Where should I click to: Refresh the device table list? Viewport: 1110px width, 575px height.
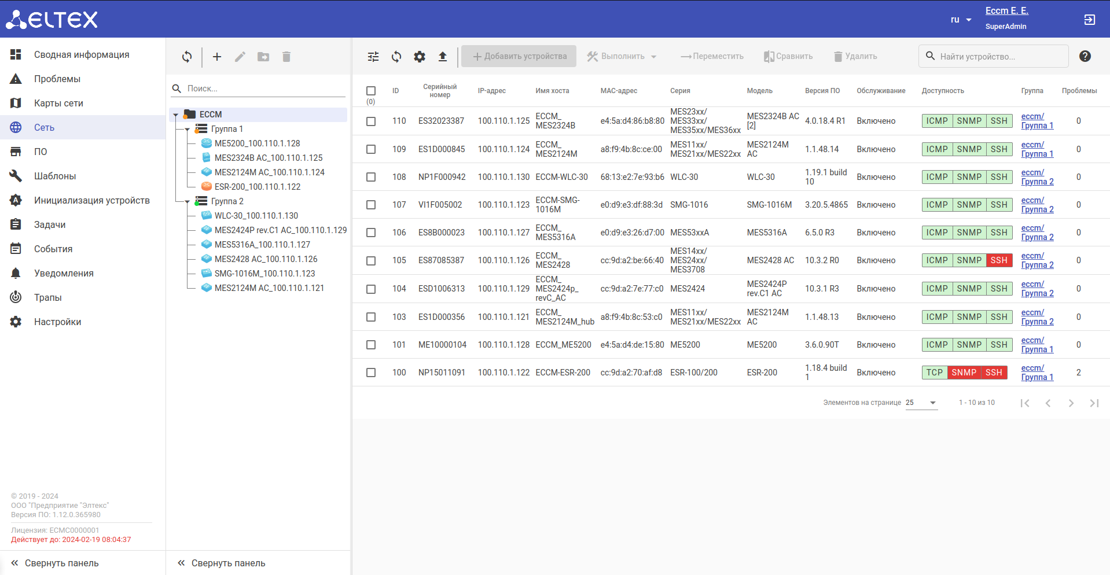pyautogui.click(x=396, y=57)
